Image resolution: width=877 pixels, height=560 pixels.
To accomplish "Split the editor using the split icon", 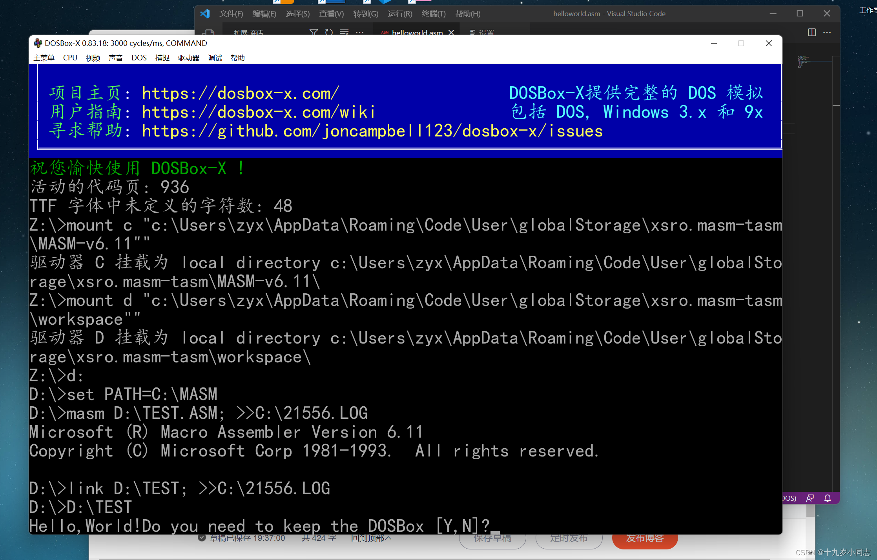I will tap(811, 33).
